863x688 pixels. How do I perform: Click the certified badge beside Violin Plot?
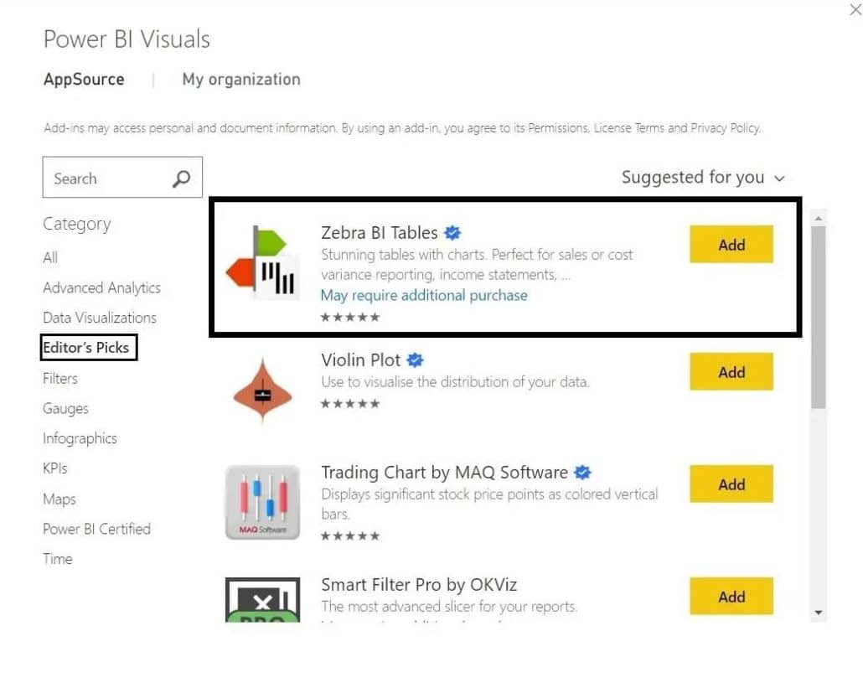416,360
